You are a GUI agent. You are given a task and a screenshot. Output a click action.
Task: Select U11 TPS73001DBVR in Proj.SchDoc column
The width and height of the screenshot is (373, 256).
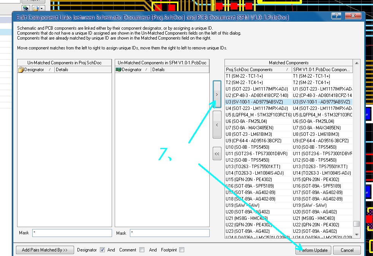(258, 154)
